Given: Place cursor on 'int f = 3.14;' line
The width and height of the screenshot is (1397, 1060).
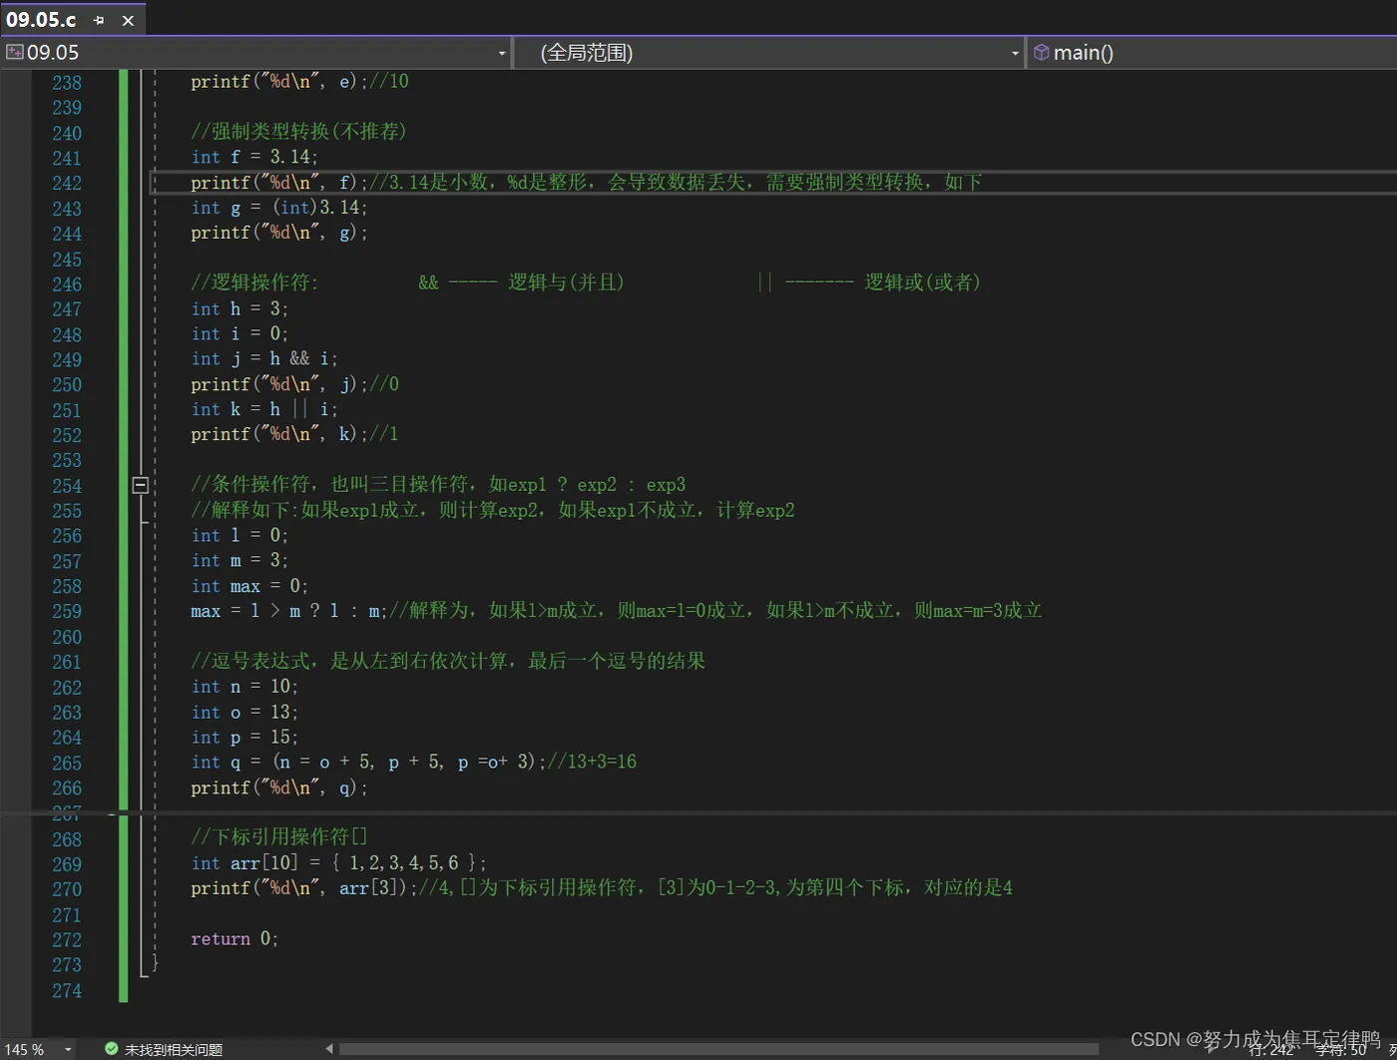Looking at the screenshot, I should [x=254, y=157].
